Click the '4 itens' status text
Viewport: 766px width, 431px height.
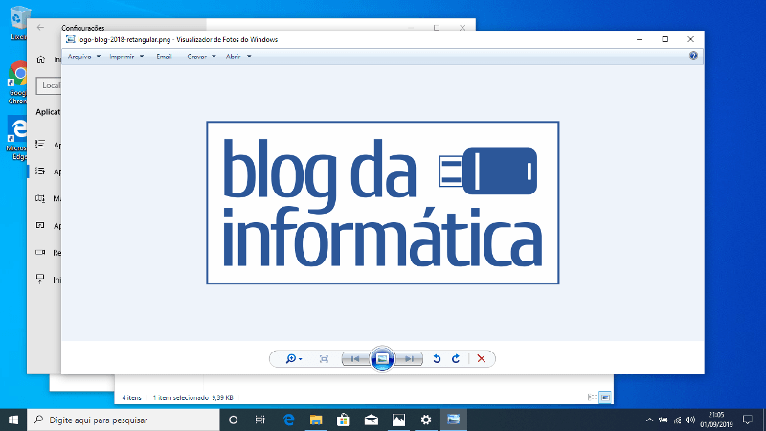131,397
